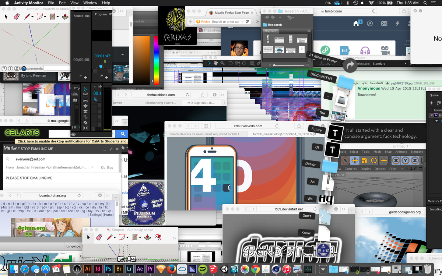Switch to the Mozilla Firefox Start Page tab
The height and width of the screenshot is (276, 442).
coord(232,13)
